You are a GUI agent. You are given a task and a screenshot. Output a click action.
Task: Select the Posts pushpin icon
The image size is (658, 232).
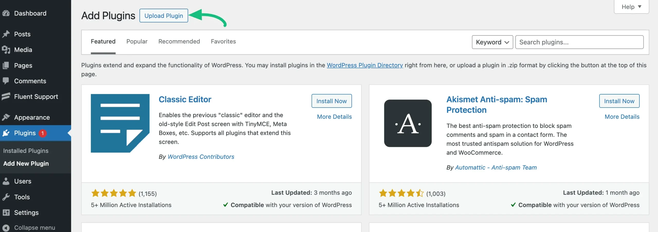(6, 34)
